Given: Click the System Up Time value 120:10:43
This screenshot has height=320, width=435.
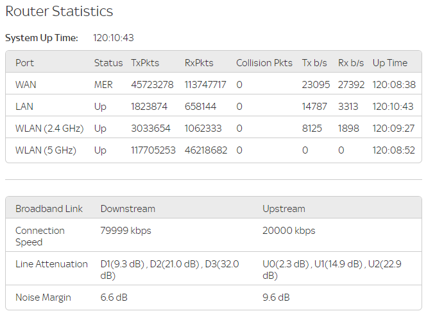Looking at the screenshot, I should coord(114,38).
